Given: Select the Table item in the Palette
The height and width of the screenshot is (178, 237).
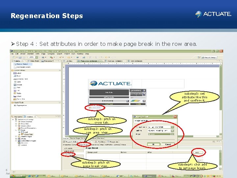Looking at the screenshot, I should tap(17, 93).
